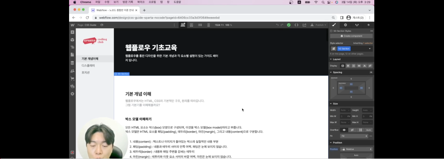The image size is (444, 159).
Task: Open the Assets panel
Action: [72, 86]
